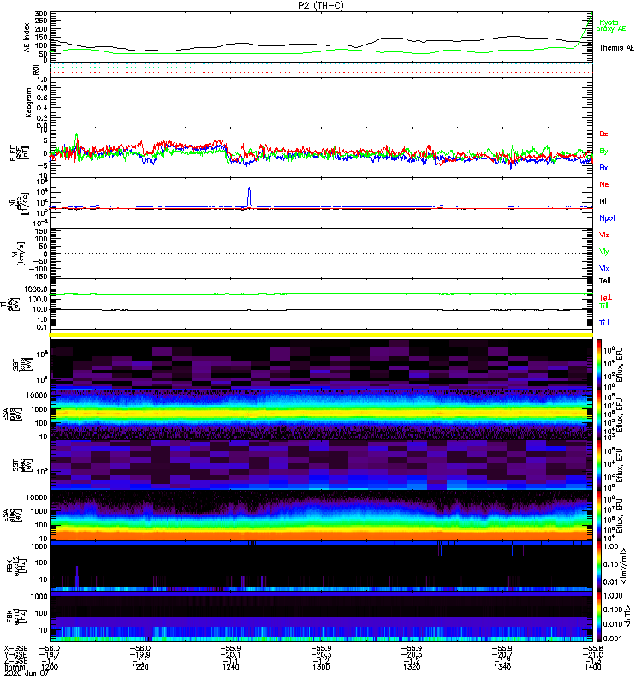Click the 1000.0 tick on temperature axis
Image resolution: width=642 pixels, height=685 pixels.
point(36,289)
